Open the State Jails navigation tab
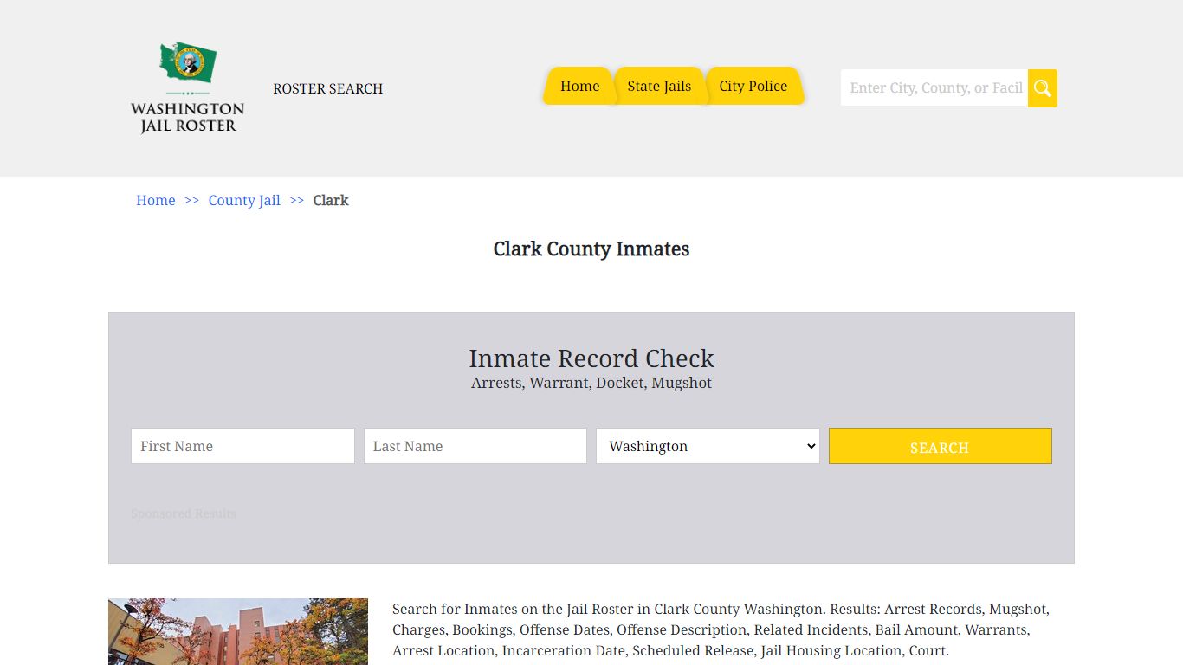The image size is (1183, 665). tap(659, 86)
